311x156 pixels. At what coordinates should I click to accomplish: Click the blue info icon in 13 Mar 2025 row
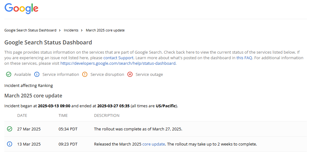(x=10, y=144)
